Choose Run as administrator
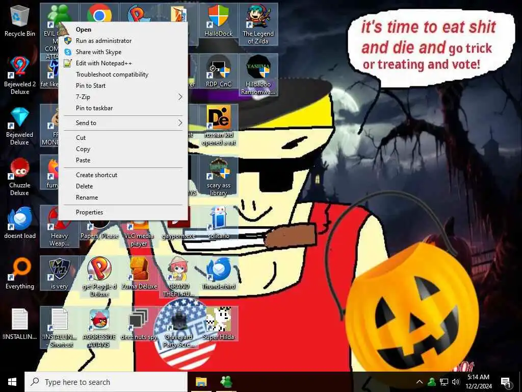The width and height of the screenshot is (522, 392). click(123, 41)
